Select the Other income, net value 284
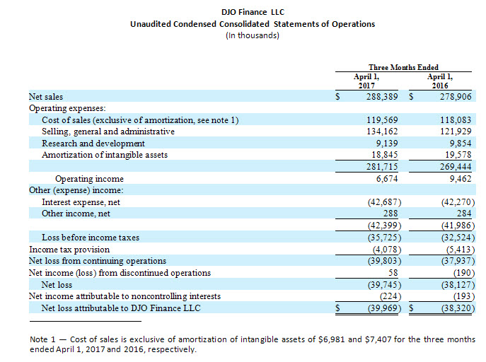The image size is (486, 362). point(463,214)
